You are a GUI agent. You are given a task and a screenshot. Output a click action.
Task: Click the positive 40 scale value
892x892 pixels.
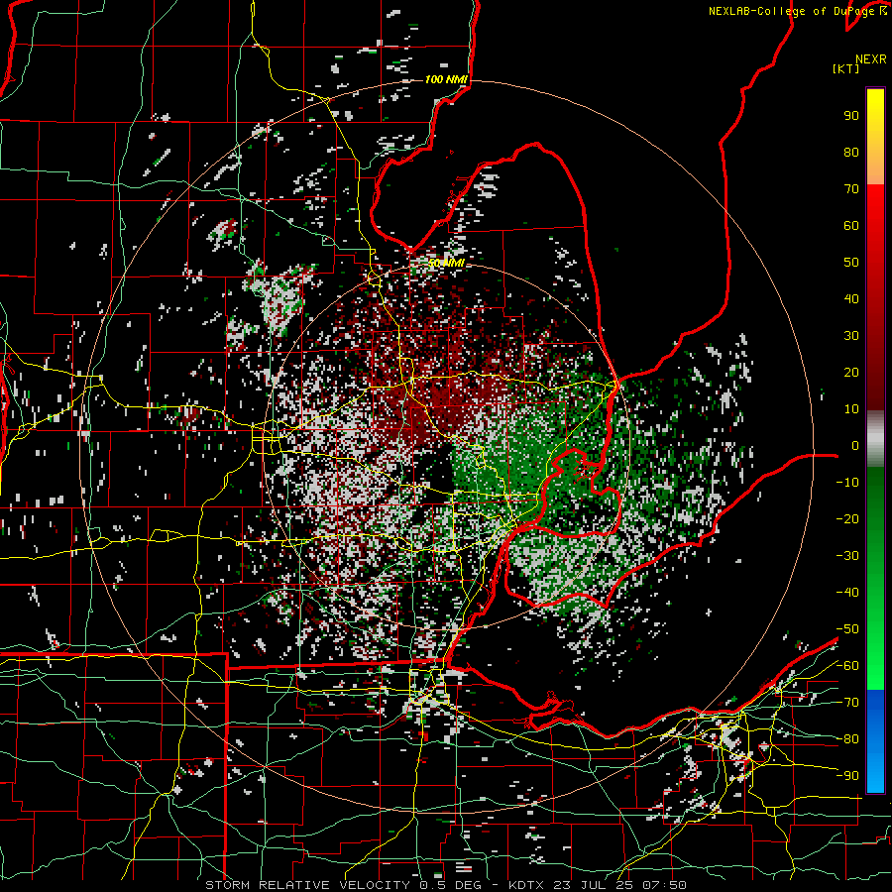pos(851,299)
